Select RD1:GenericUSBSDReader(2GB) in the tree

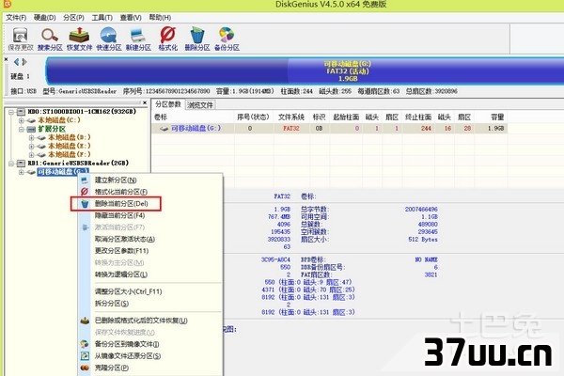(78, 164)
